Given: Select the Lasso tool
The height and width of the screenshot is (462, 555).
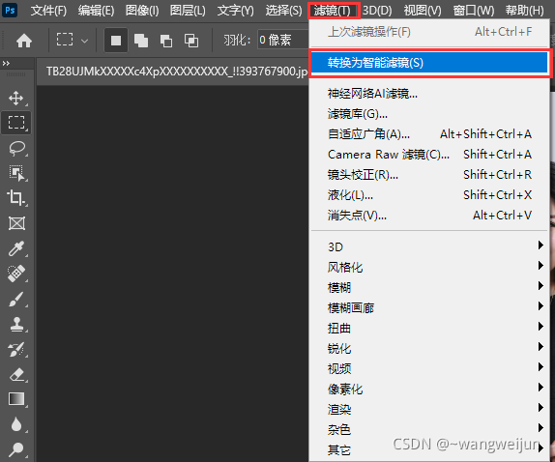Looking at the screenshot, I should (16, 148).
